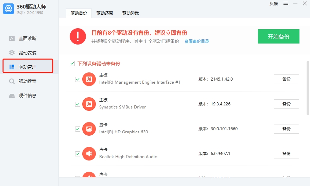Back up Intel Management Engine Interface driver

(286, 79)
